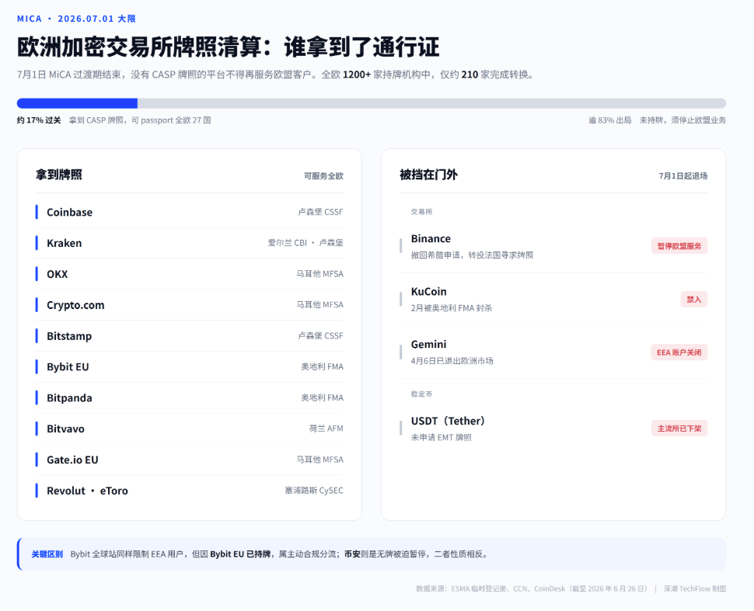Click the 暂停欧盟服务 badge

(679, 246)
